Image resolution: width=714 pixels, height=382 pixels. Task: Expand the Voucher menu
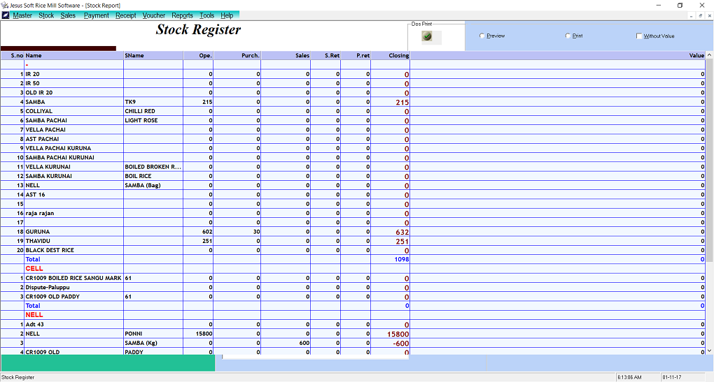[154, 15]
